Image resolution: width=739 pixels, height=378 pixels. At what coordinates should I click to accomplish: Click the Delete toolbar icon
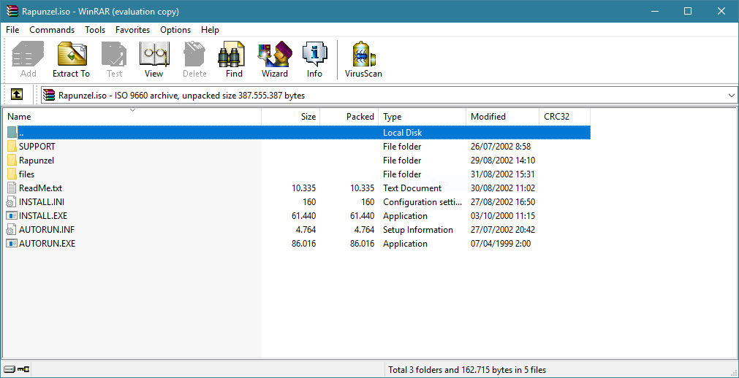click(x=194, y=59)
